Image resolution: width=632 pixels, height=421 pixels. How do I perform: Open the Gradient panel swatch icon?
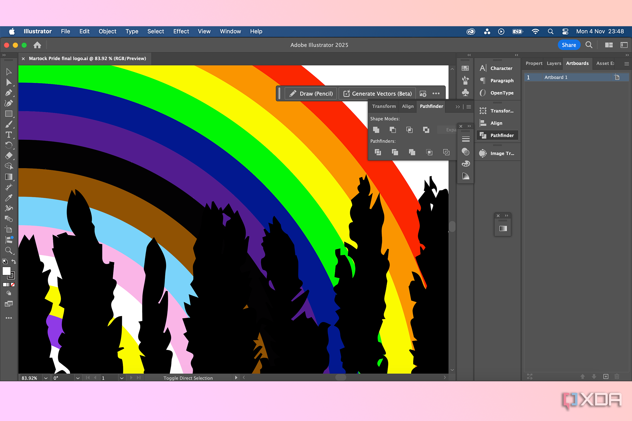click(503, 229)
